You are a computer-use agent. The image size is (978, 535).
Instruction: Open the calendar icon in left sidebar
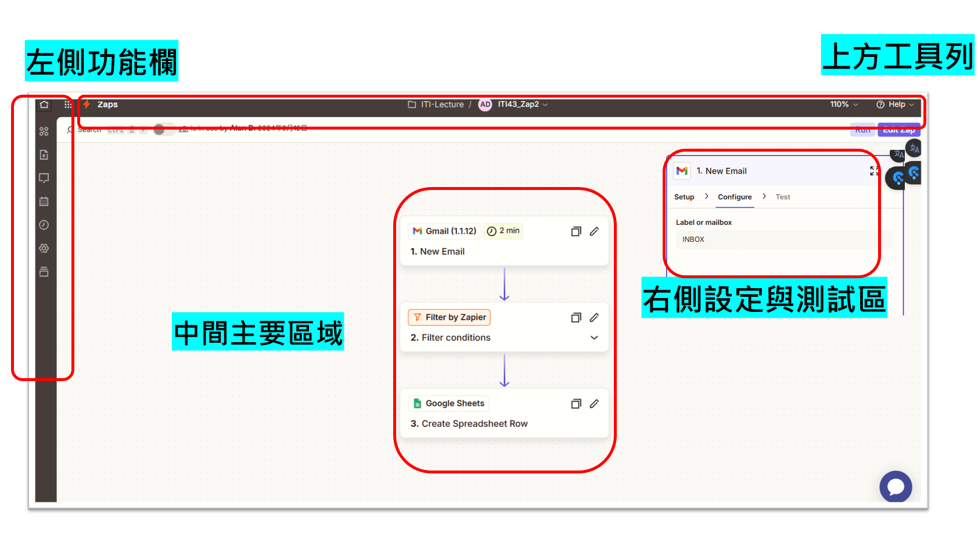(44, 202)
